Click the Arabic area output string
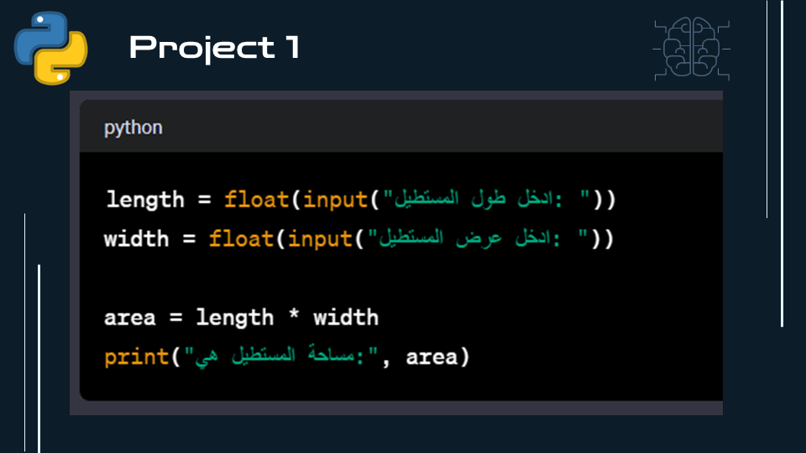Viewport: 806px width, 453px height. 280,356
